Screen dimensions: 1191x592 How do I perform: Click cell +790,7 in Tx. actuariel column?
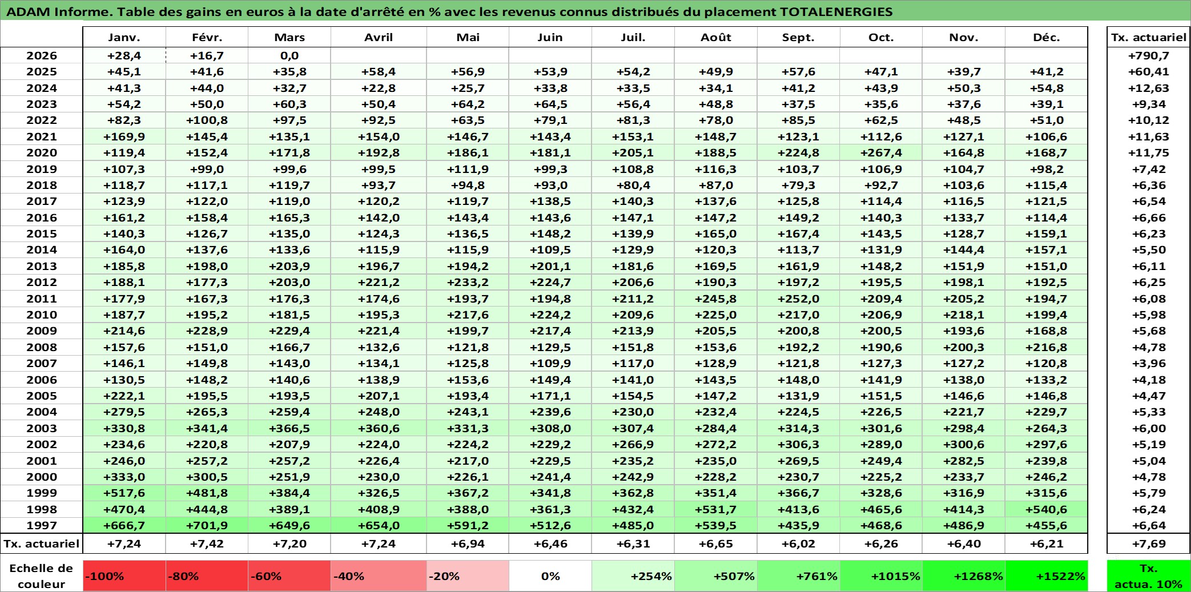[x=1148, y=55]
